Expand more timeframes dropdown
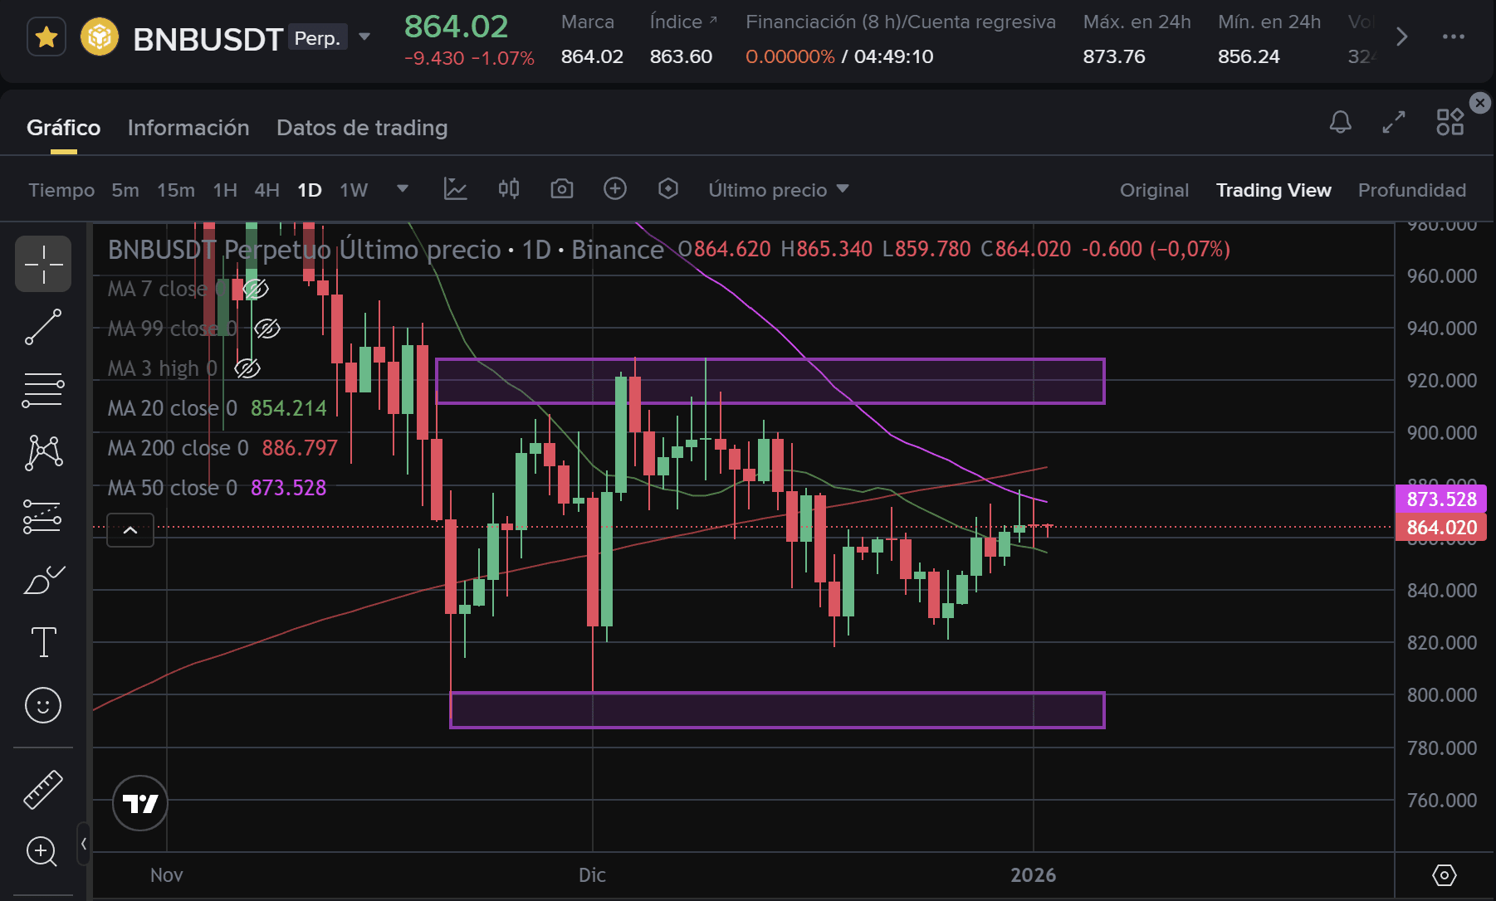Image resolution: width=1496 pixels, height=901 pixels. point(403,189)
